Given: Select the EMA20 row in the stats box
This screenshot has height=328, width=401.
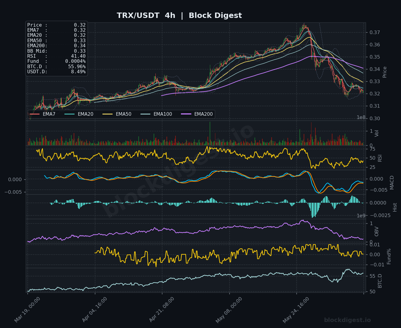Looking at the screenshot, I should (x=56, y=35).
